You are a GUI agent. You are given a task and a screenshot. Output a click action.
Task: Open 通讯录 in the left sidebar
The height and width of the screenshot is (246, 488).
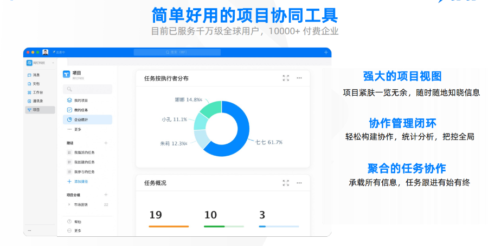tap(37, 101)
